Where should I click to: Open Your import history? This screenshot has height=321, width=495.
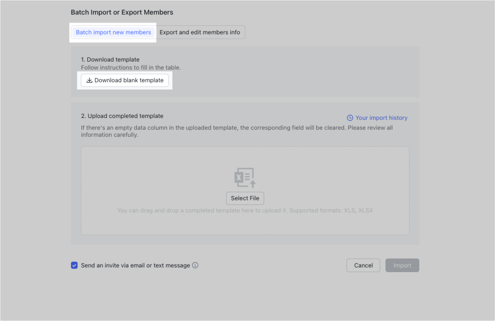click(381, 117)
